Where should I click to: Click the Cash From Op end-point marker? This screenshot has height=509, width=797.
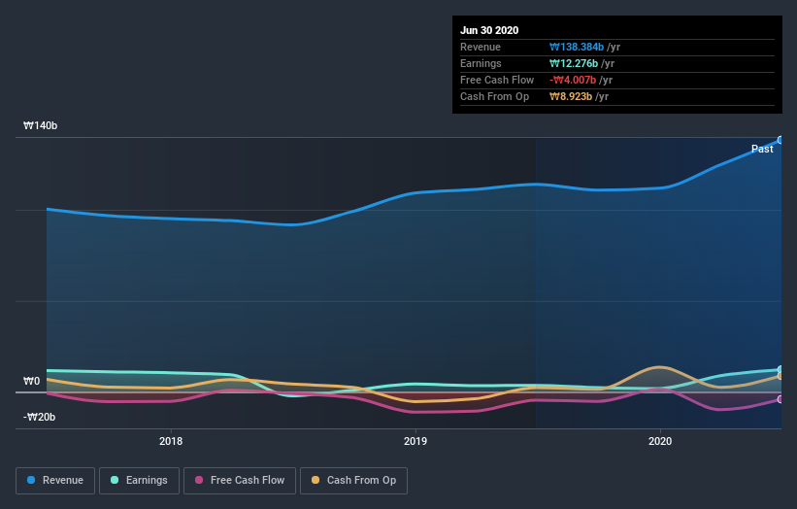(780, 376)
